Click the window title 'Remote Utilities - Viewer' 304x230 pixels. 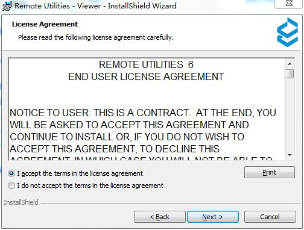pyautogui.click(x=58, y=6)
